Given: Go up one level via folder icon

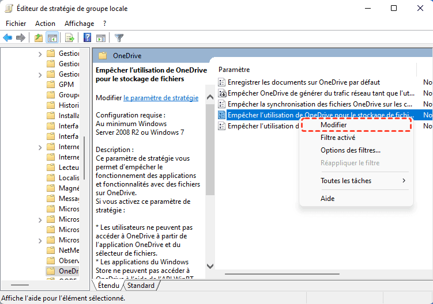Looking at the screenshot, I should tap(39, 37).
